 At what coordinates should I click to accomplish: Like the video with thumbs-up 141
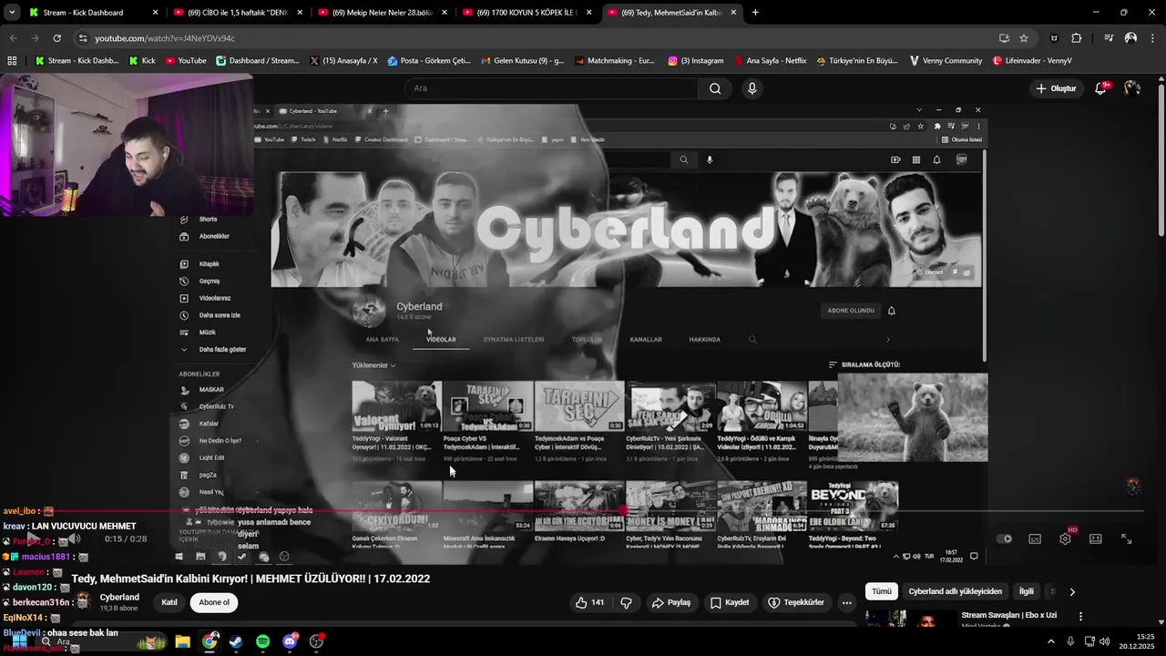point(589,602)
